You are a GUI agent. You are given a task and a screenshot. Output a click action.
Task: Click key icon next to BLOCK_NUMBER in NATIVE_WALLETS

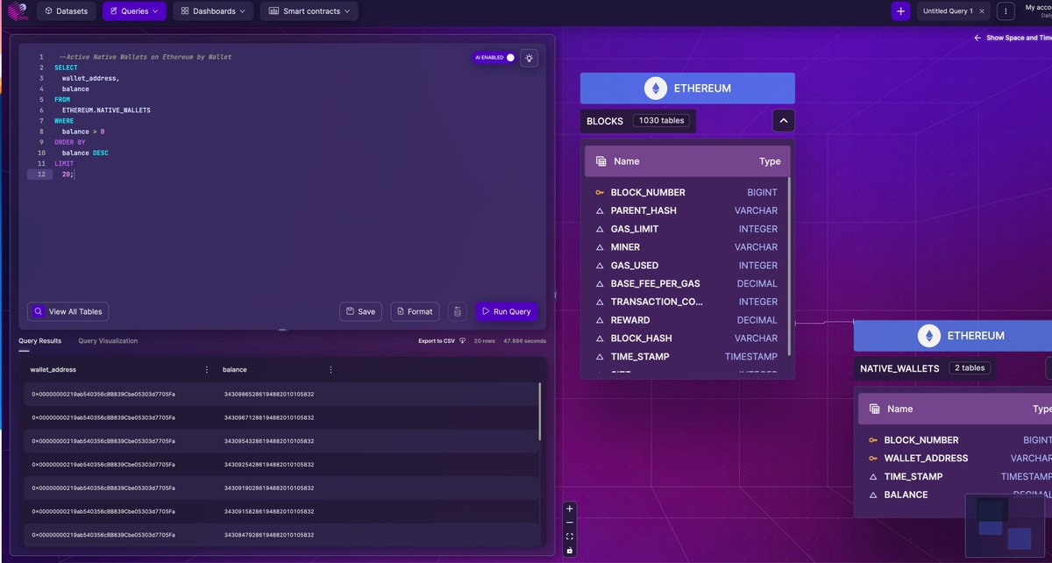pos(872,440)
